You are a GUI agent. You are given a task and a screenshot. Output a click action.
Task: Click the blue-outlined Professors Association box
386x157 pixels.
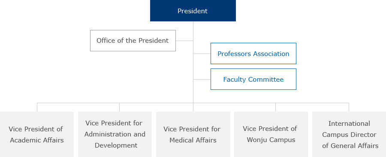(x=253, y=53)
